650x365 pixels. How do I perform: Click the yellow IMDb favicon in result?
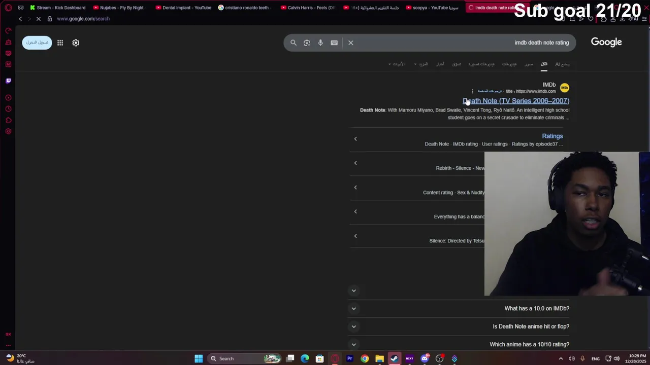pyautogui.click(x=564, y=88)
